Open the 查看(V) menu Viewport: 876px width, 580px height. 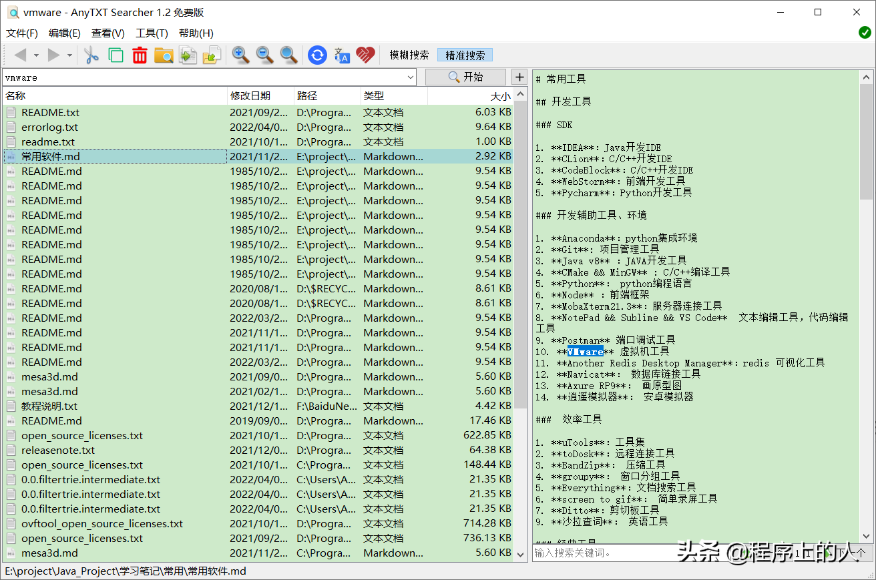click(x=108, y=33)
